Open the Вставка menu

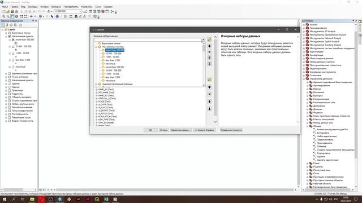(44, 7)
